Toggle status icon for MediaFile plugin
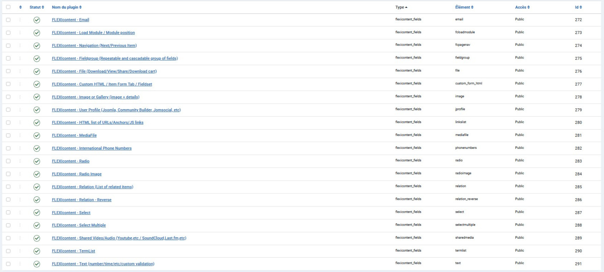 coord(37,136)
